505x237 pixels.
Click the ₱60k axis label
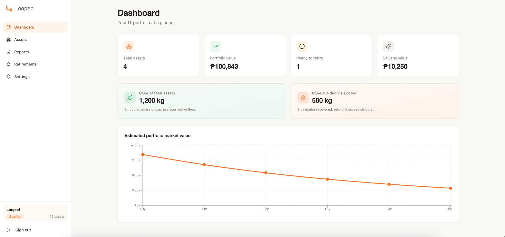[136, 175]
